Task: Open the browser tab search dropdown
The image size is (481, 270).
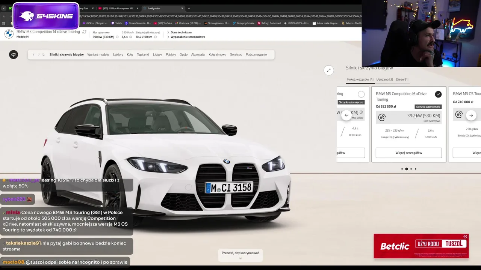Action: point(4,8)
